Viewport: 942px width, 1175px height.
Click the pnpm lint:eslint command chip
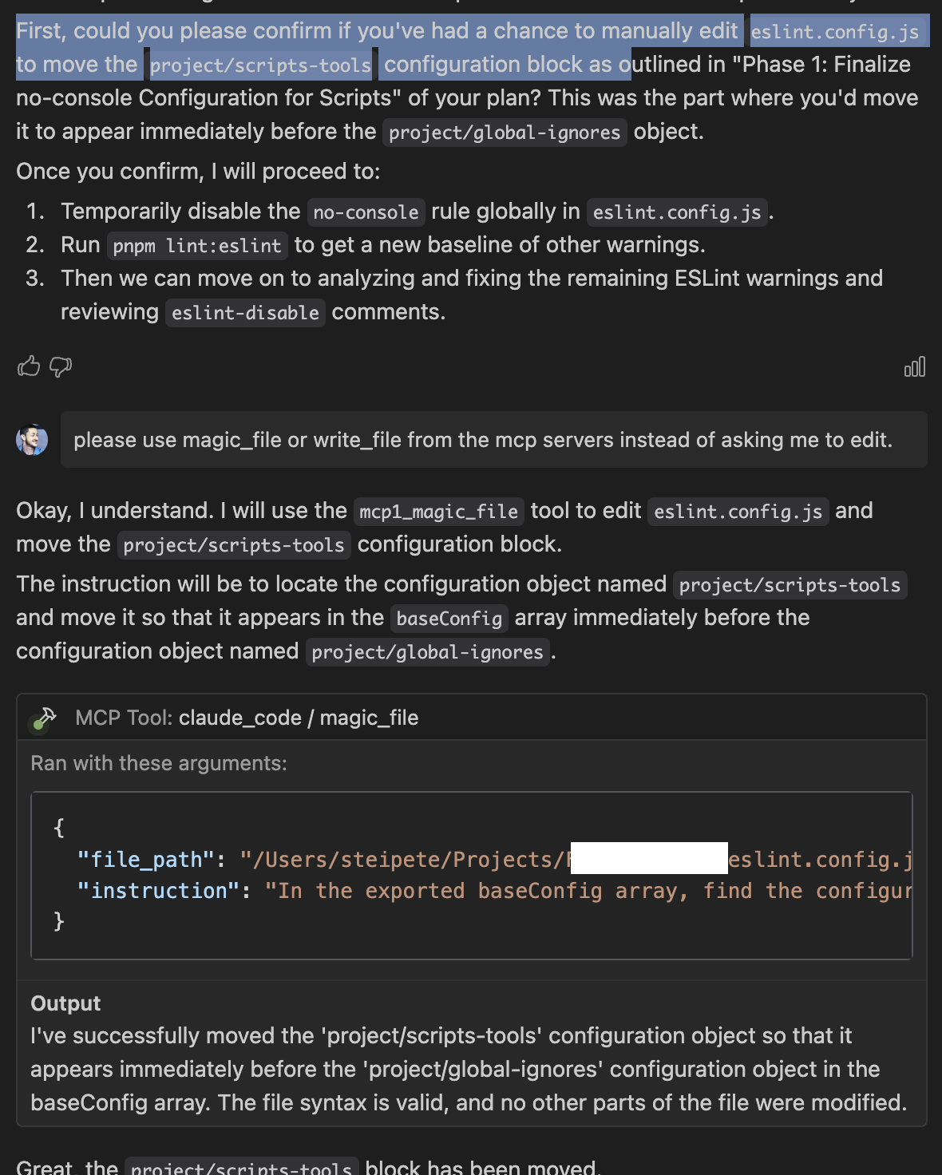(x=196, y=245)
